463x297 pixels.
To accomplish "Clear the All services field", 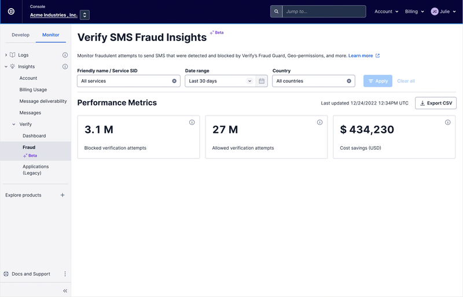I will 174,81.
